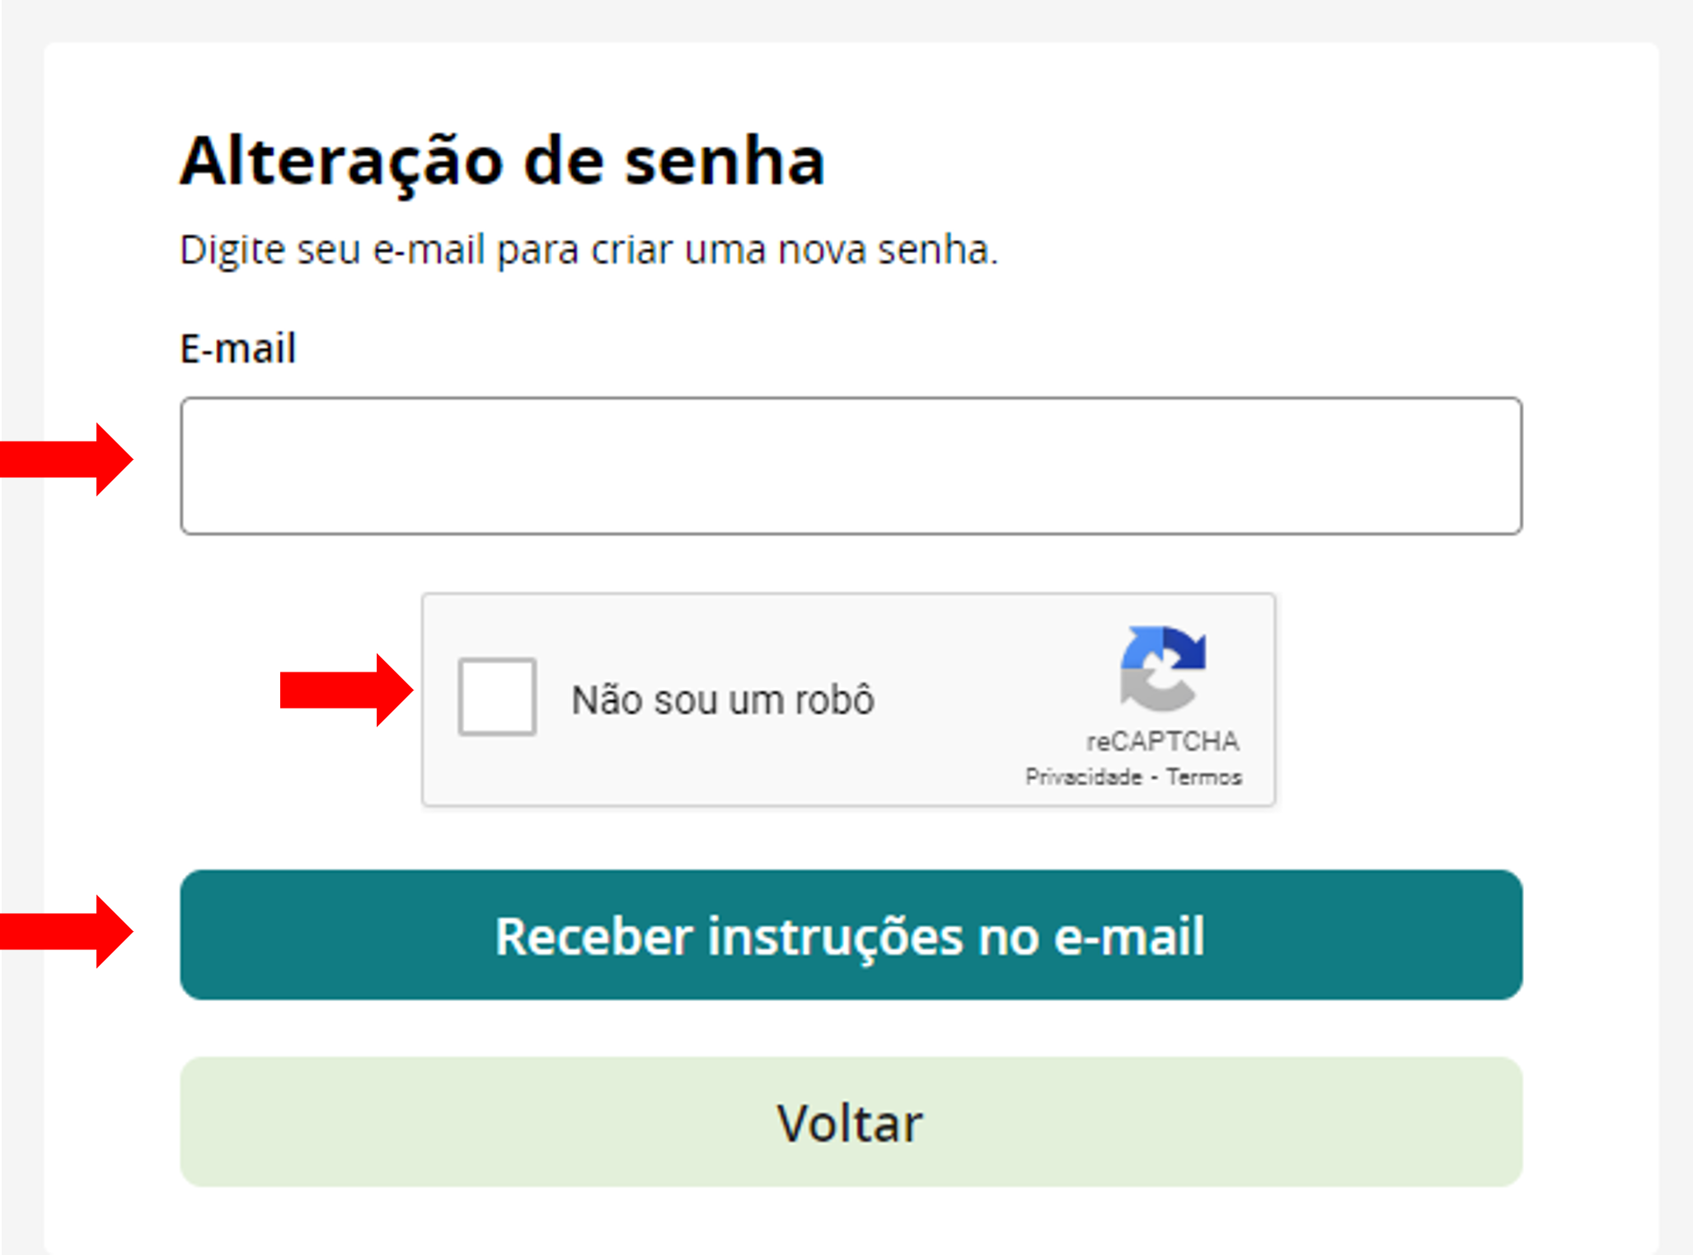
Task: Click the reCAPTCHA circular arrows logo
Action: [x=1162, y=668]
